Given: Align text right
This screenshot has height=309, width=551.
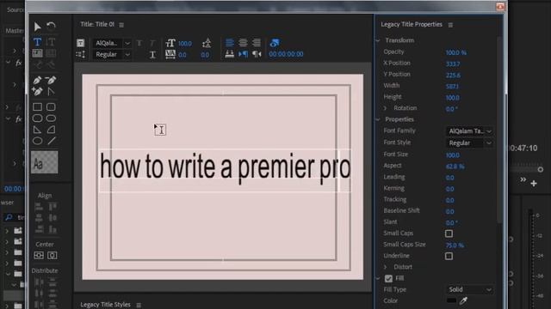Looking at the screenshot, I should coord(257,43).
